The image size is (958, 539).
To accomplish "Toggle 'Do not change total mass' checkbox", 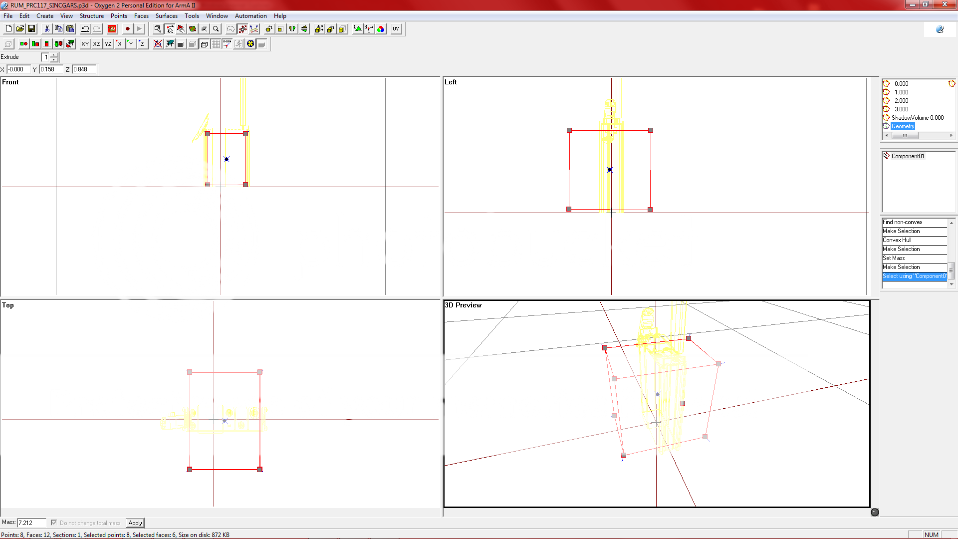I will point(54,523).
